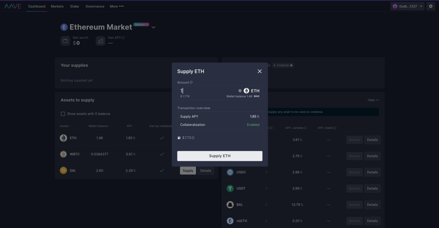Image resolution: width=439 pixels, height=228 pixels.
Task: Go to the Markets tab
Action: (57, 6)
